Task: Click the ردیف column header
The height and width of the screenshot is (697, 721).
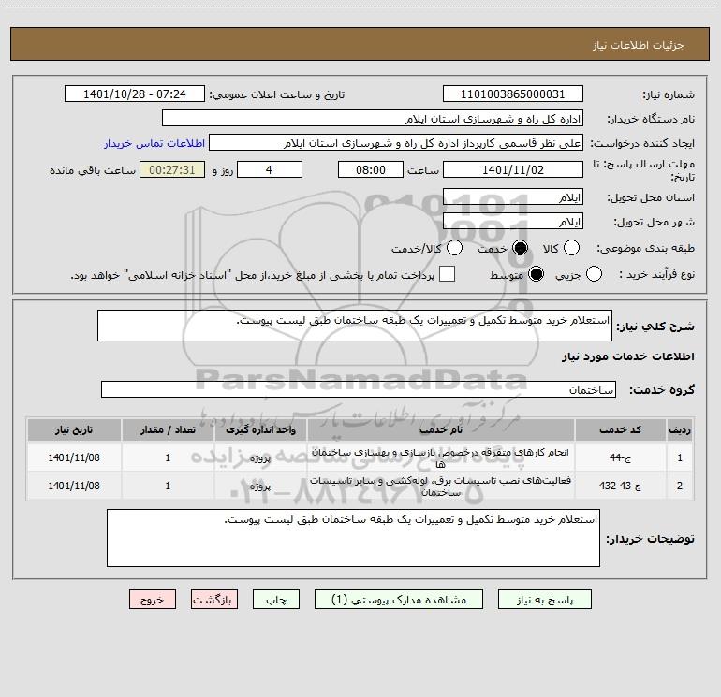Action: pos(680,429)
